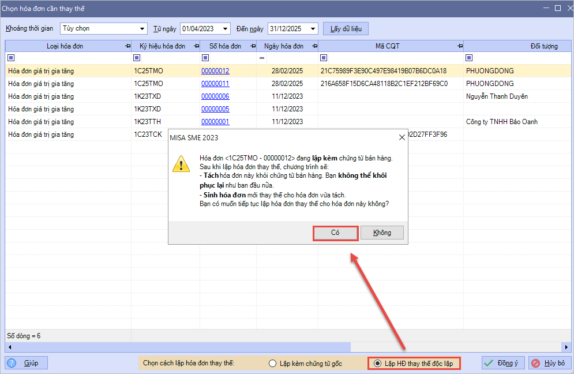Sort by Đối tượng column header
This screenshot has width=574, height=374.
[x=543, y=46]
